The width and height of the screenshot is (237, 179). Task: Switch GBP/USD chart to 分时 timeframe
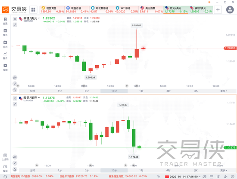[32, 91]
